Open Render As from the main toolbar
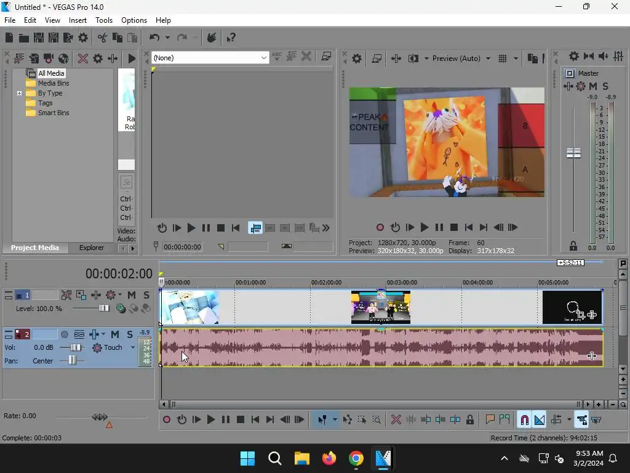Screen dimensions: 630x473 tap(68, 38)
